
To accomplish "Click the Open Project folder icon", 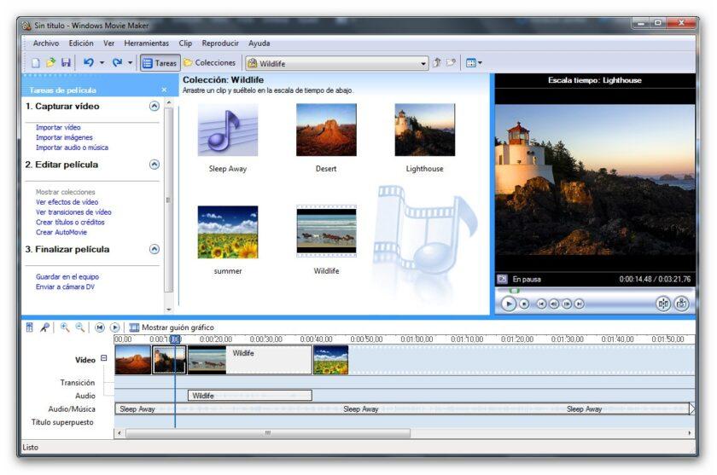I will [x=50, y=62].
